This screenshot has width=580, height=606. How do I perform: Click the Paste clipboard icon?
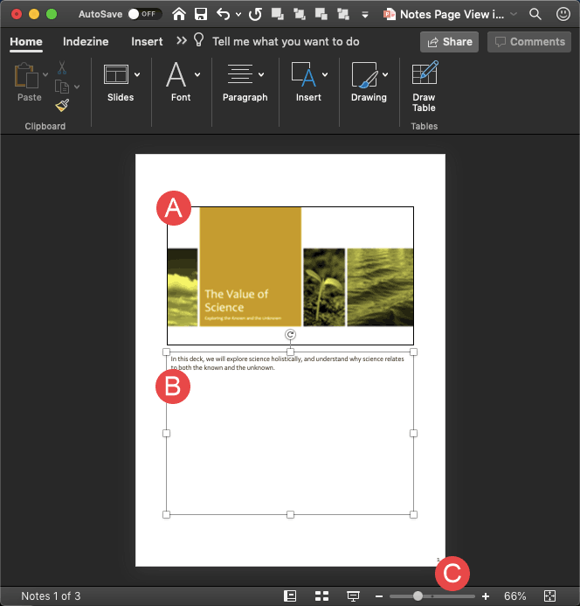click(26, 75)
